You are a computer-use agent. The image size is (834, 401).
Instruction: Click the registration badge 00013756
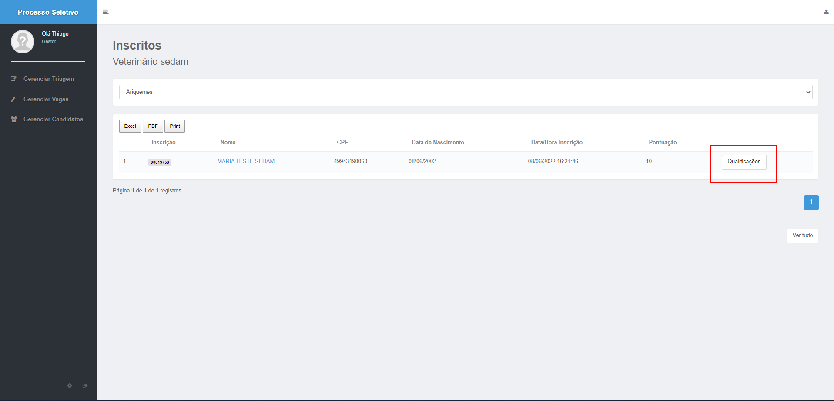(x=160, y=162)
